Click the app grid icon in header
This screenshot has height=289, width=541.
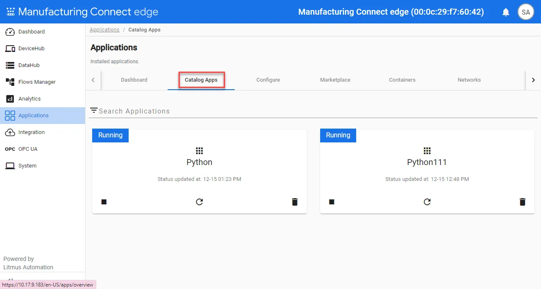(x=10, y=12)
